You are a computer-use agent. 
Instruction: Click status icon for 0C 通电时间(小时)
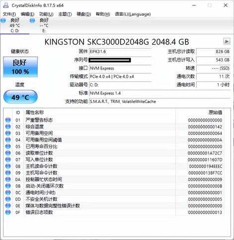pyautogui.click(x=8, y=192)
